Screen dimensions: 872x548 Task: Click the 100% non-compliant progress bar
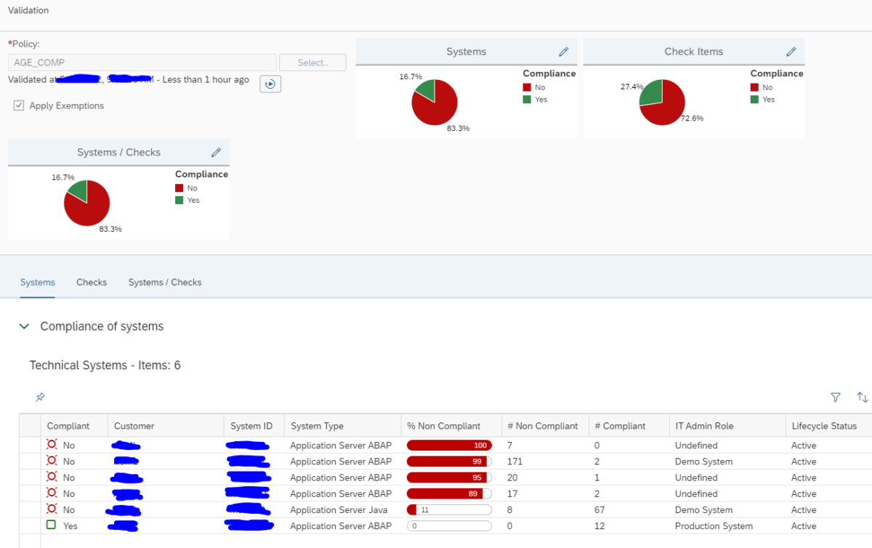449,445
